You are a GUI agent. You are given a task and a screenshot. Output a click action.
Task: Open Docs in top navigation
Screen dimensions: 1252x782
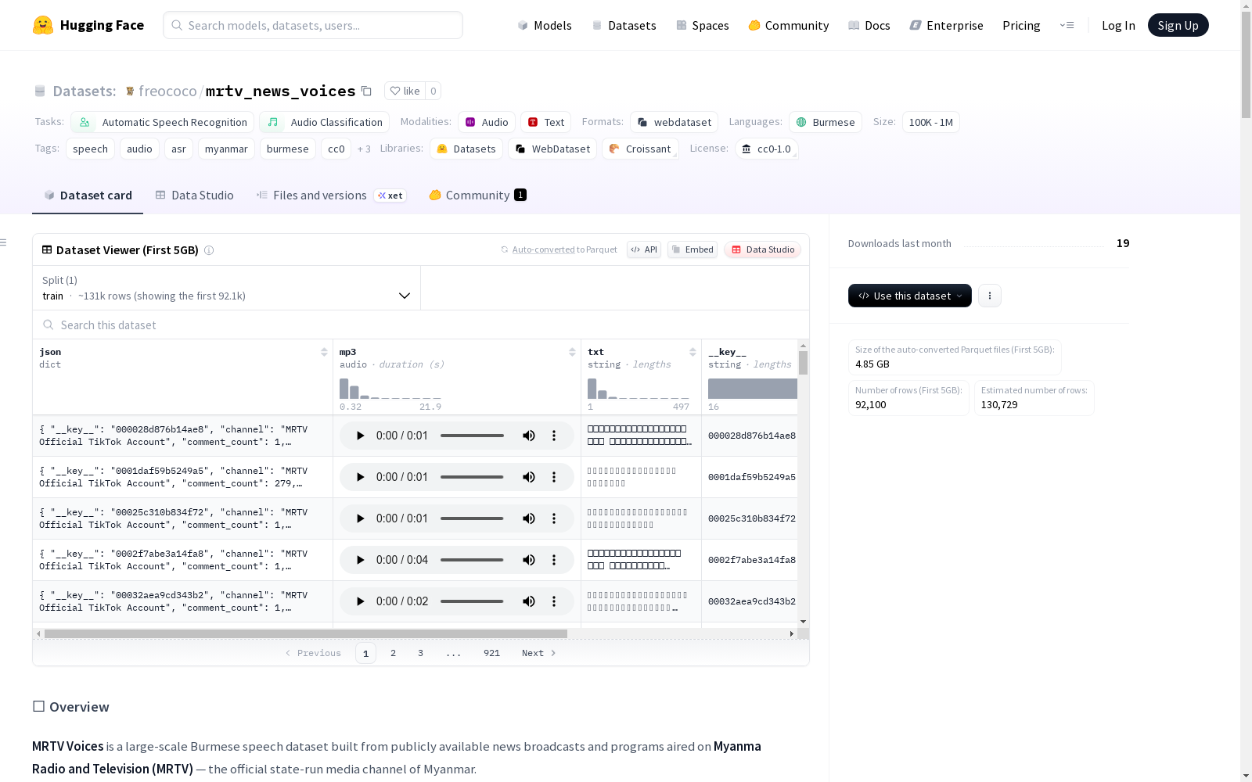click(x=869, y=25)
